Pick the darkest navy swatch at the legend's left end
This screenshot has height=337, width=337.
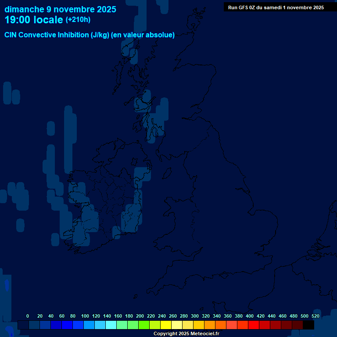(x=23, y=325)
